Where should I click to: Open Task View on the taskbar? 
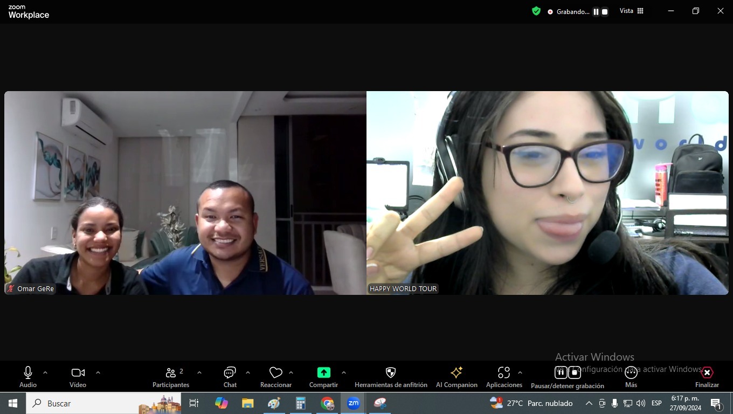point(194,403)
